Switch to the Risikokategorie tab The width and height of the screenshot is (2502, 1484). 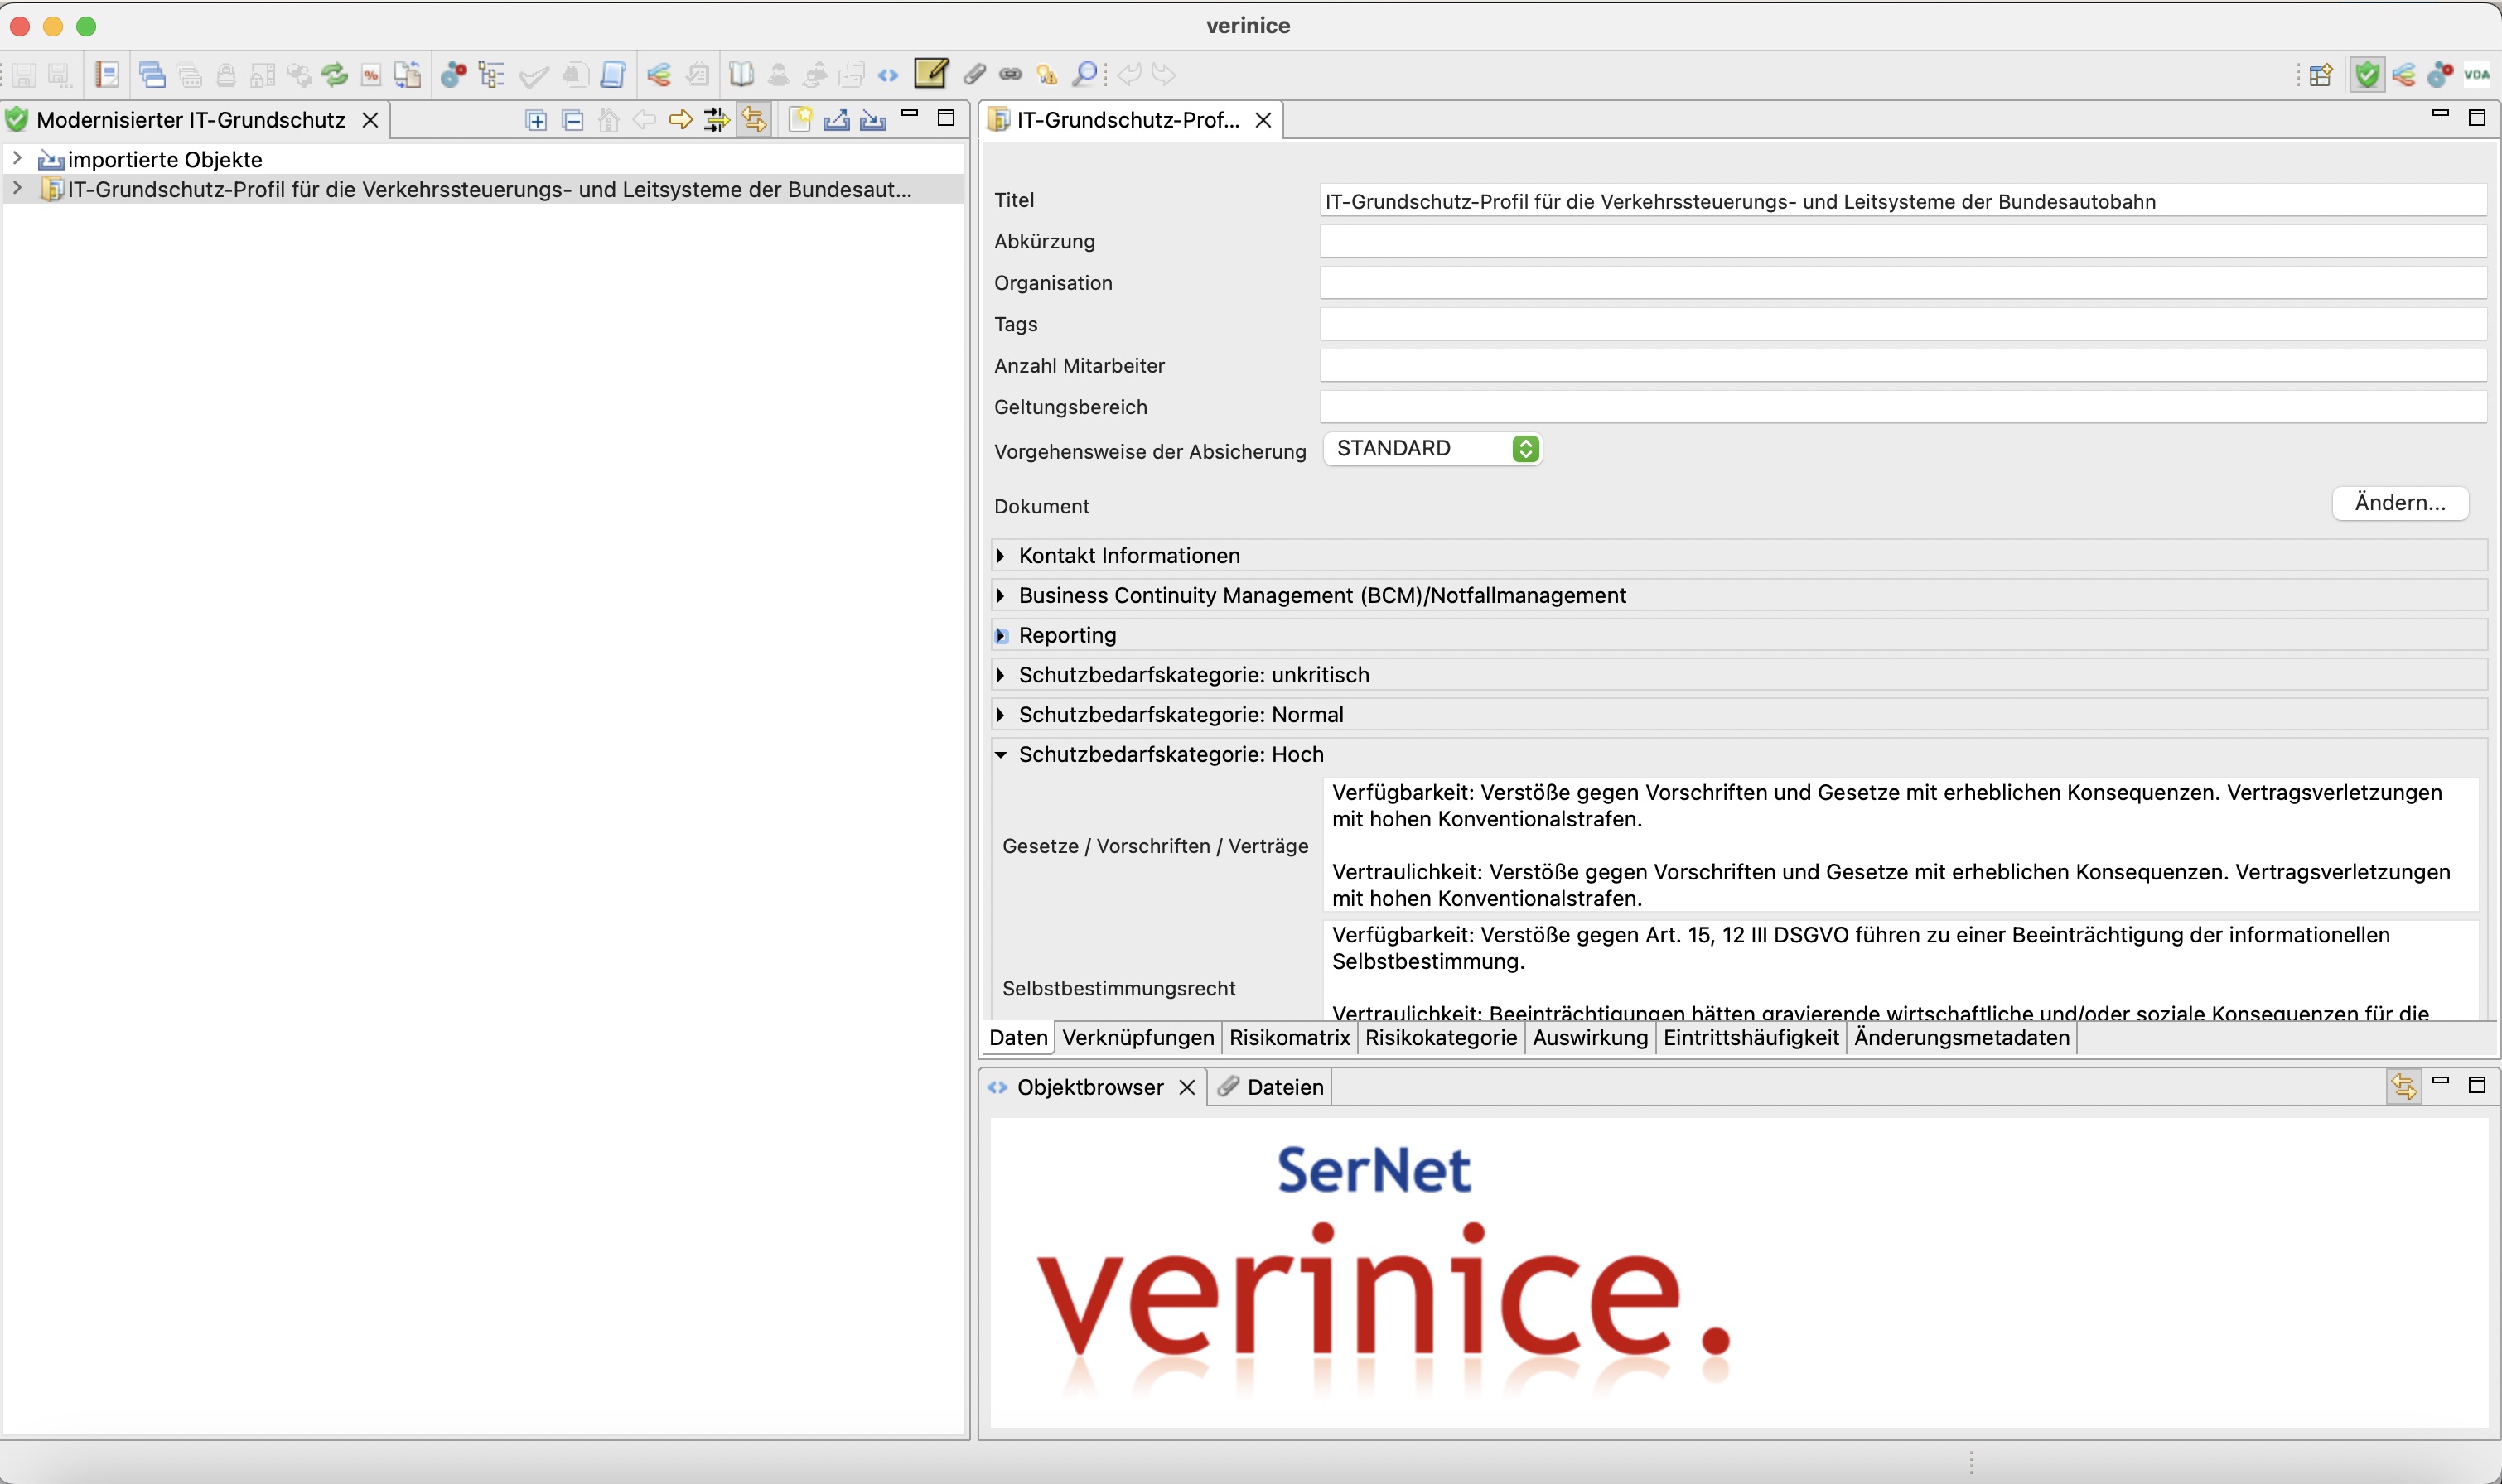click(x=1441, y=1038)
